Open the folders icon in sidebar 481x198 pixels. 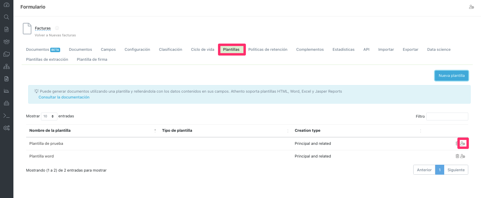coord(6,54)
